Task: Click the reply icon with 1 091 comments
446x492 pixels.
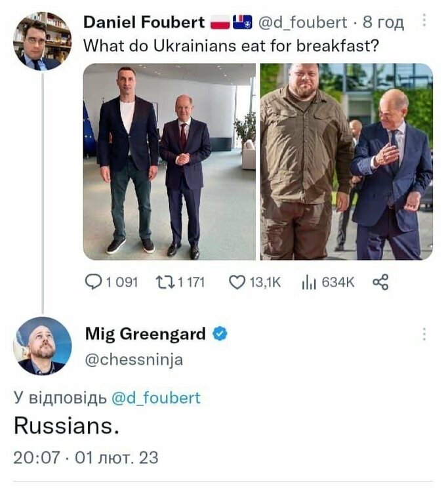Action: [x=93, y=282]
